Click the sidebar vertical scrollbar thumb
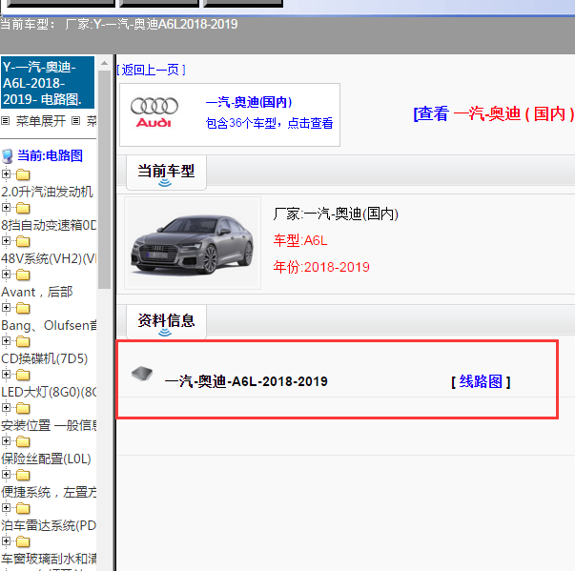Image resolution: width=575 pixels, height=571 pixels. click(x=105, y=179)
